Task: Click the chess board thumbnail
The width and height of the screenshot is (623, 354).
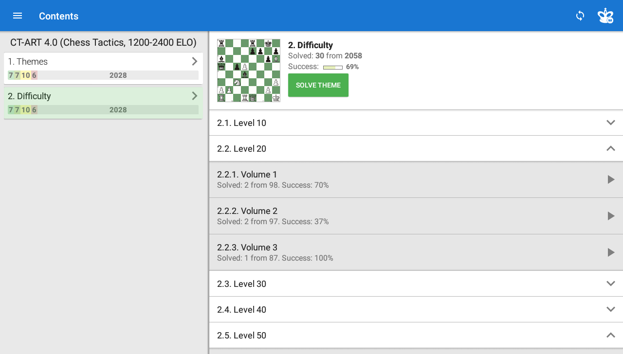Action: click(249, 71)
